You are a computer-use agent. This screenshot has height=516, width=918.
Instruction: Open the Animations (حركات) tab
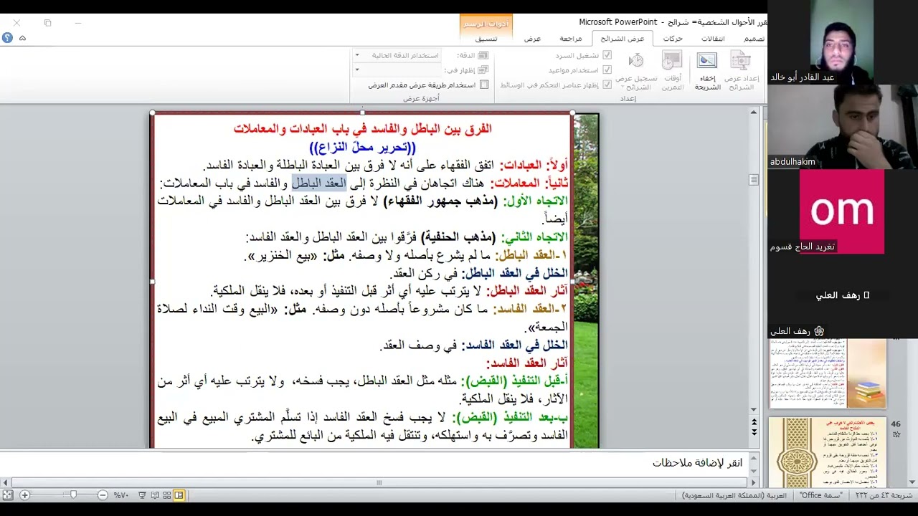pos(673,39)
